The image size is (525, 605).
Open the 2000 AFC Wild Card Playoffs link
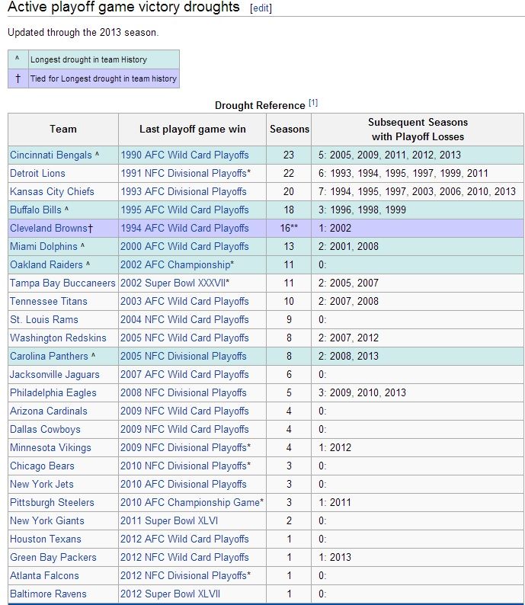(x=184, y=247)
